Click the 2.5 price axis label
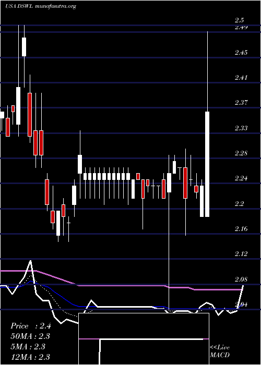The width and height of the screenshot is (261, 365). (240, 20)
